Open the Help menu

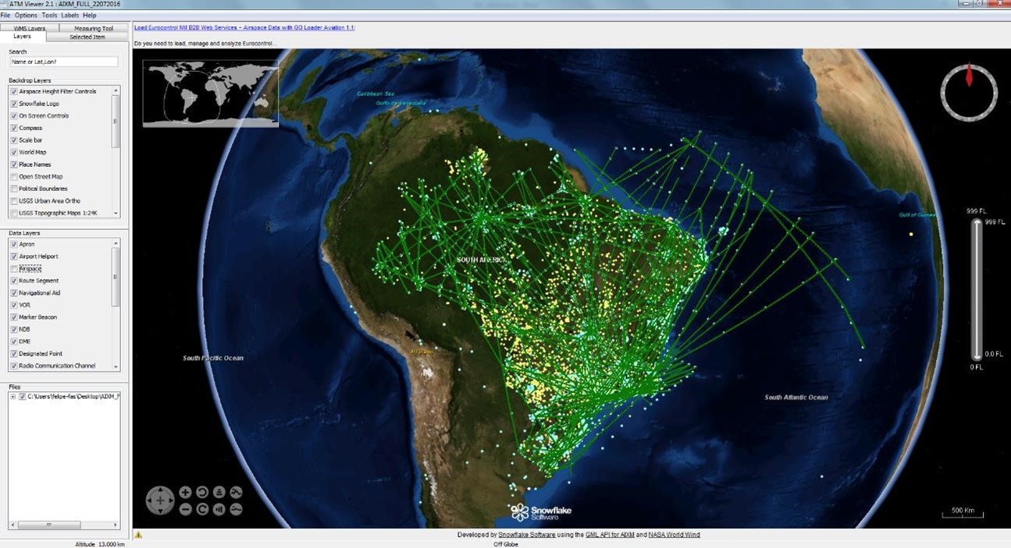[x=90, y=16]
